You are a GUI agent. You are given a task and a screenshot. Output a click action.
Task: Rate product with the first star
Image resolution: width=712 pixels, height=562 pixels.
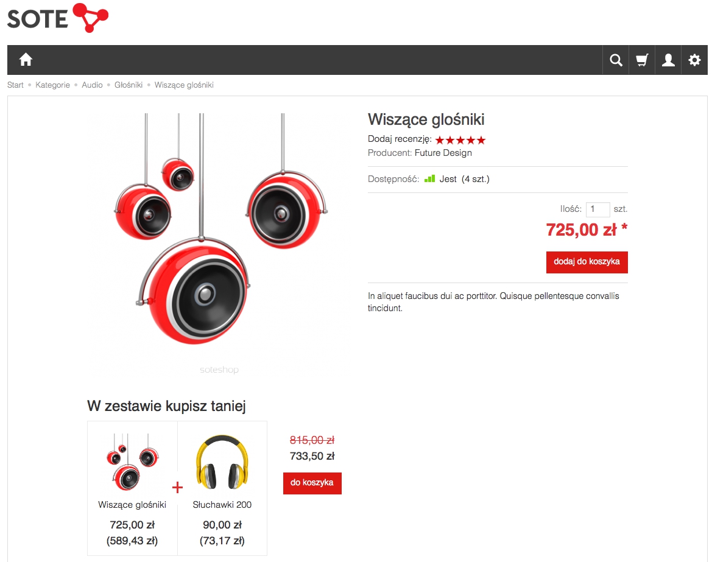pos(440,140)
